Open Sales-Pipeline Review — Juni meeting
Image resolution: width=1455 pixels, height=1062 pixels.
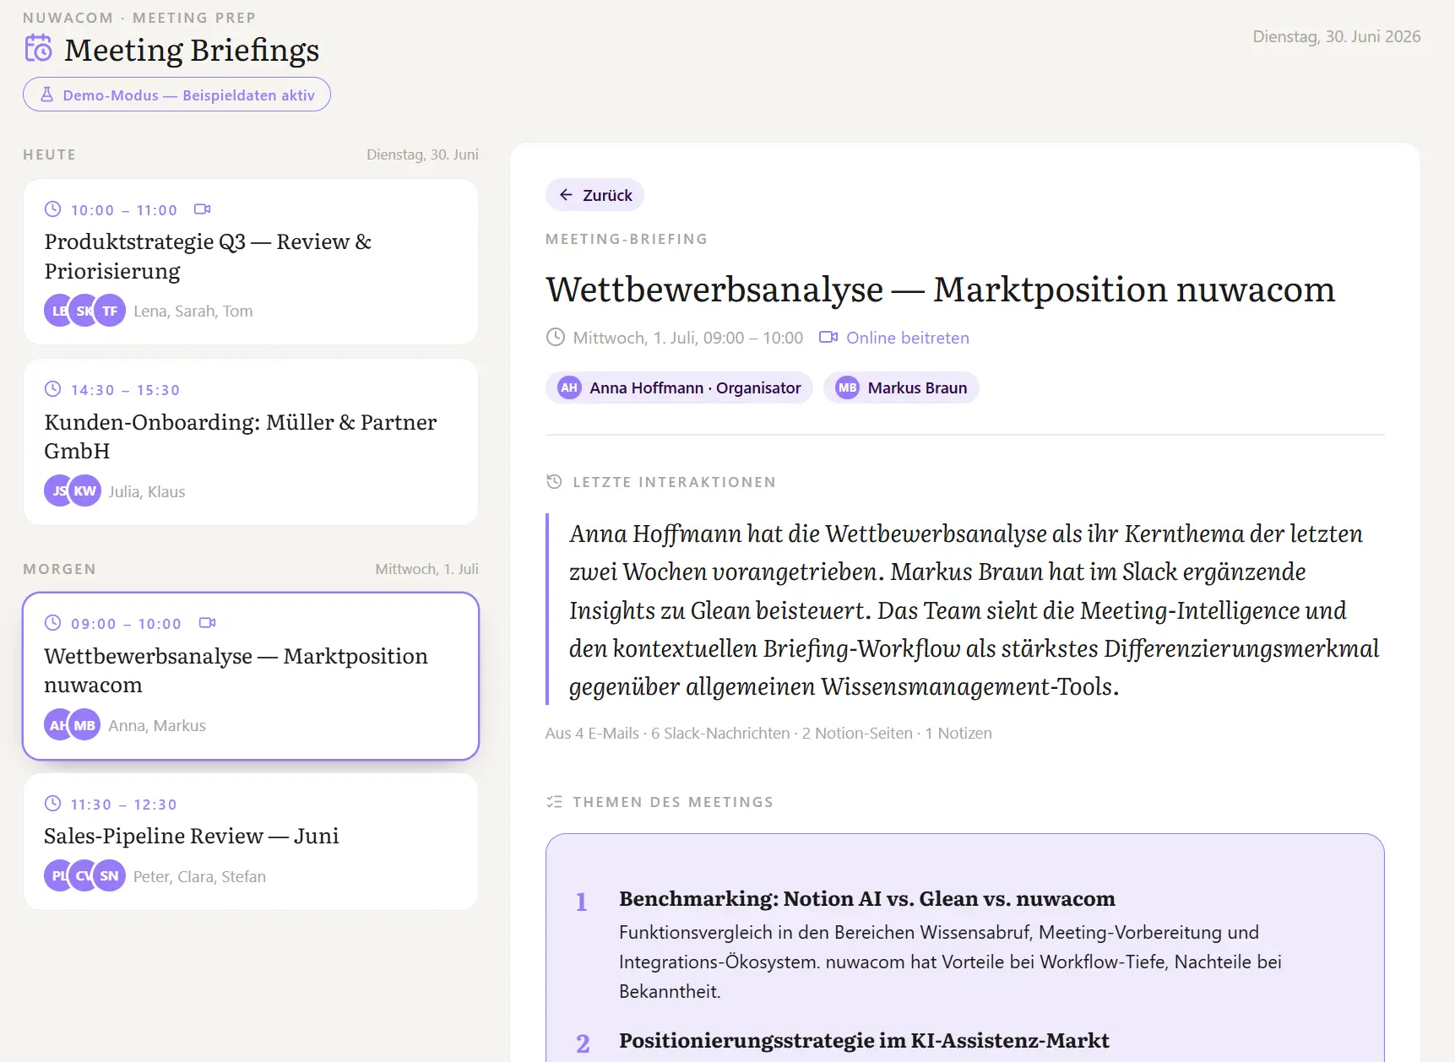click(x=251, y=842)
